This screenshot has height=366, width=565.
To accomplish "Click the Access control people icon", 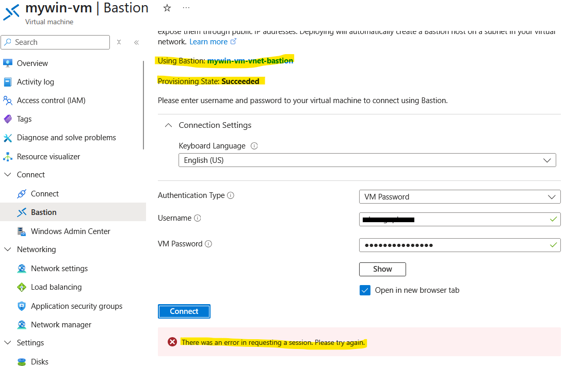I will (x=8, y=101).
